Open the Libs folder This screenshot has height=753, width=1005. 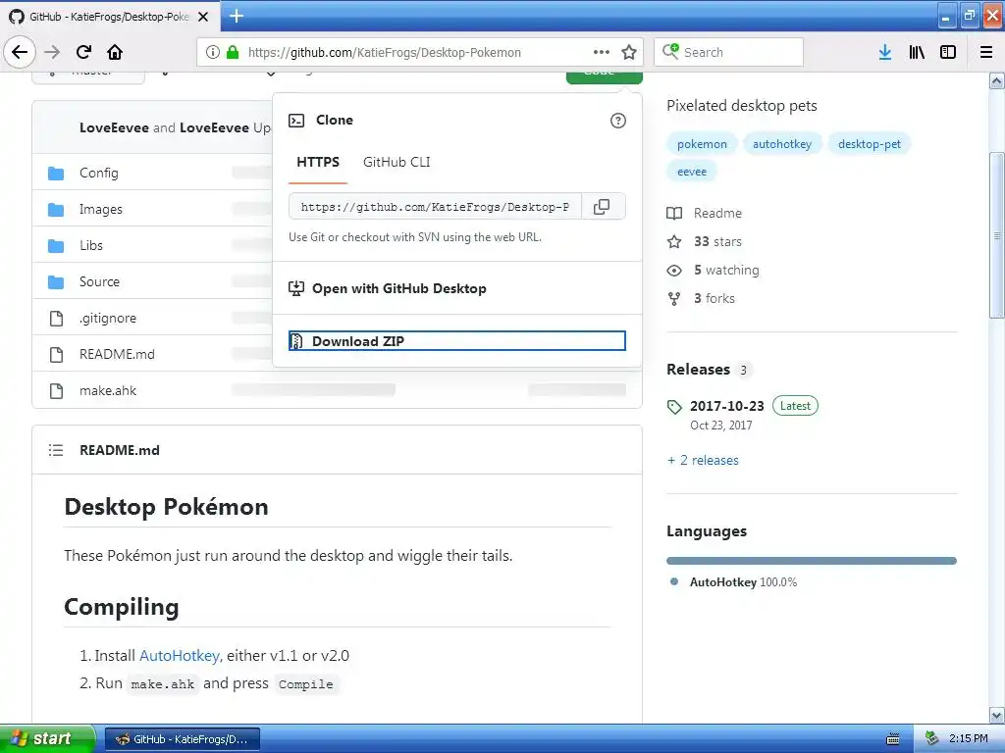click(91, 245)
